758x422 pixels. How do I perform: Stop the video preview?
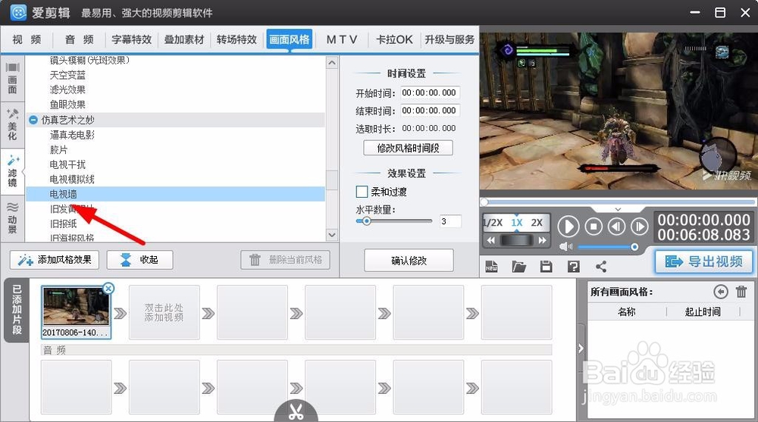(x=594, y=227)
